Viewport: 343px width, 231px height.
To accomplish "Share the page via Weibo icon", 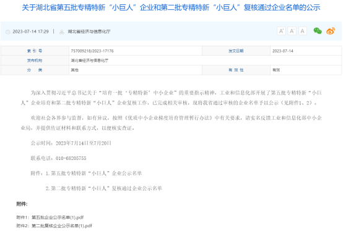I will (x=331, y=31).
